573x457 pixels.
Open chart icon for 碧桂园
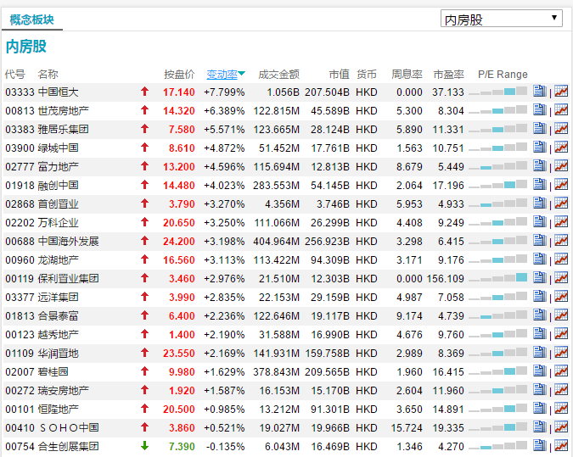click(561, 371)
